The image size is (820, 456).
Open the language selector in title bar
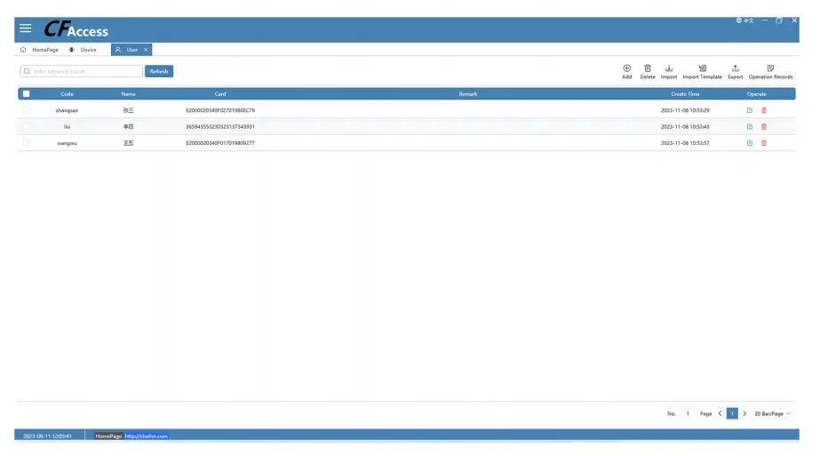pos(744,20)
